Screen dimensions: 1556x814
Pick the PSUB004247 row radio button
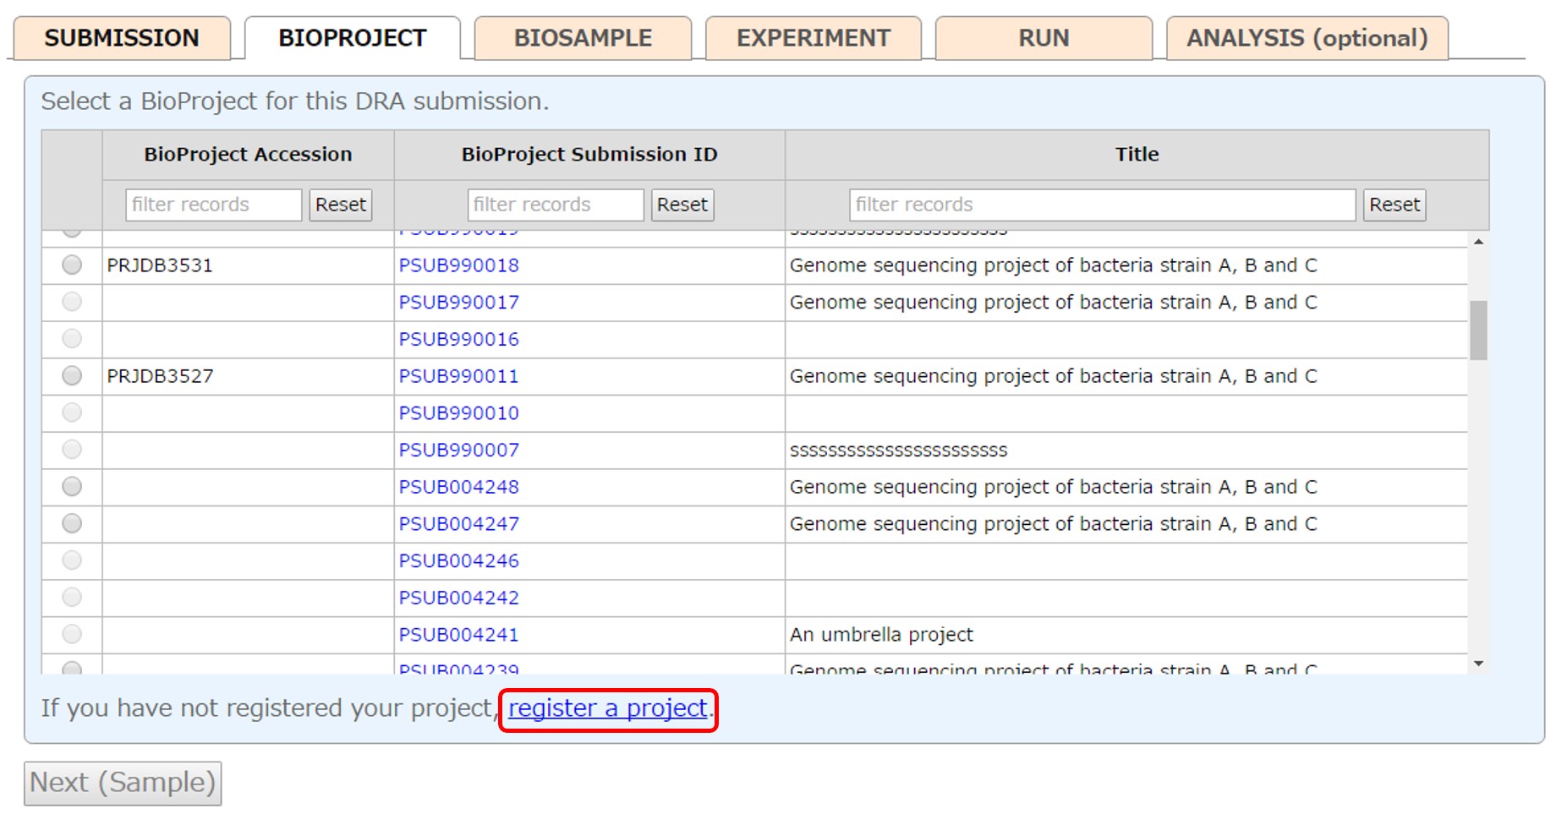coord(72,524)
